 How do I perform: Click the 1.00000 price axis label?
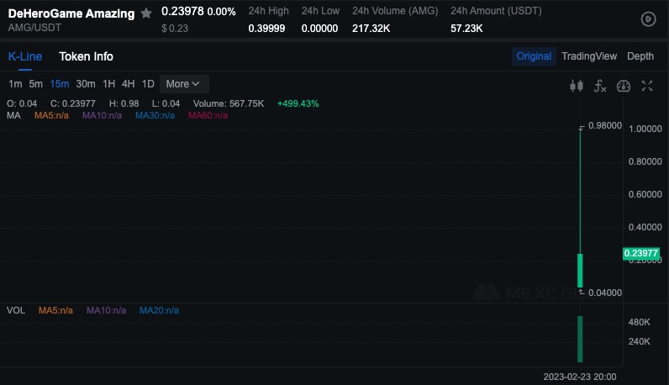point(645,129)
